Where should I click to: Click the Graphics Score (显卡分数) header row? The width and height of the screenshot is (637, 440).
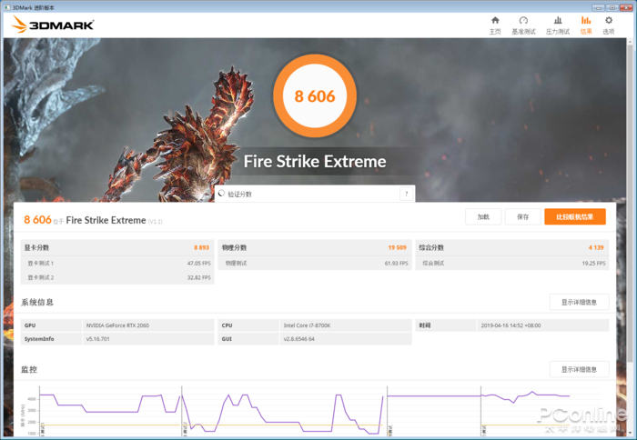[117, 247]
